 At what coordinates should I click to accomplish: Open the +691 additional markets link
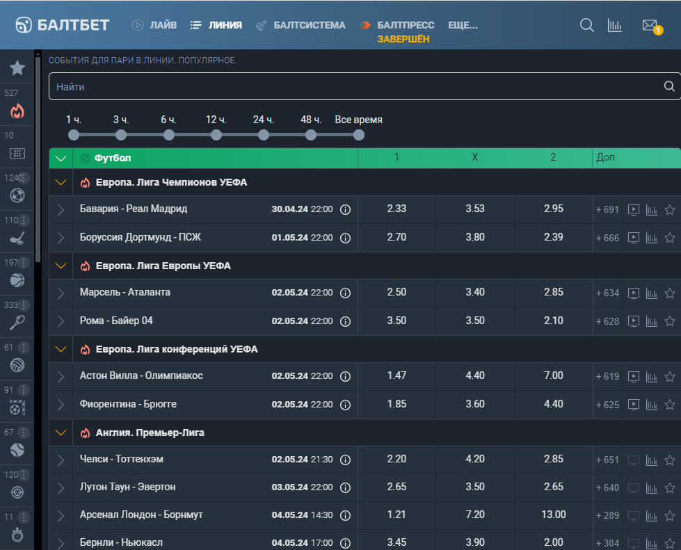point(607,210)
